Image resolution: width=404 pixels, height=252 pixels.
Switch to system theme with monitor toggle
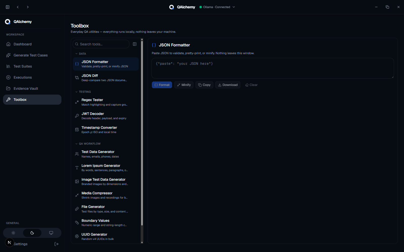[51, 233]
